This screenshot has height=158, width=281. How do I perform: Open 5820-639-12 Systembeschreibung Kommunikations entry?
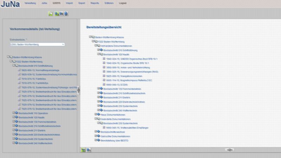tap(49, 74)
